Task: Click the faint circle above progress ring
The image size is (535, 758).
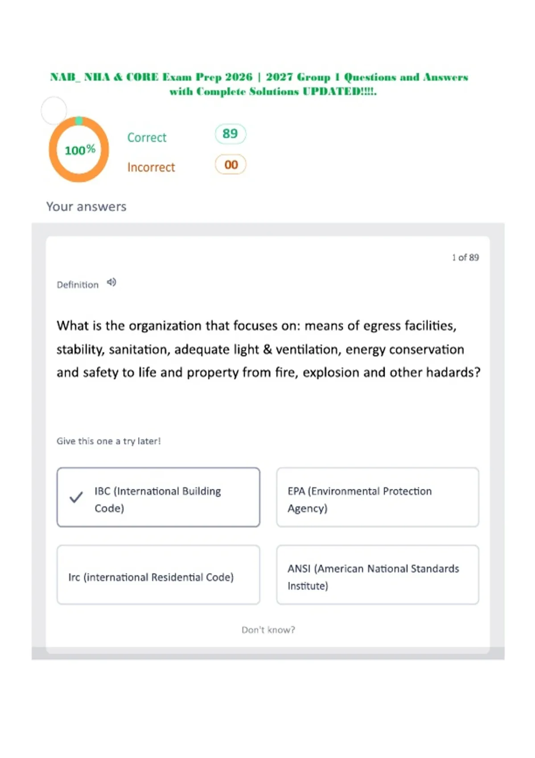Action: click(x=54, y=110)
